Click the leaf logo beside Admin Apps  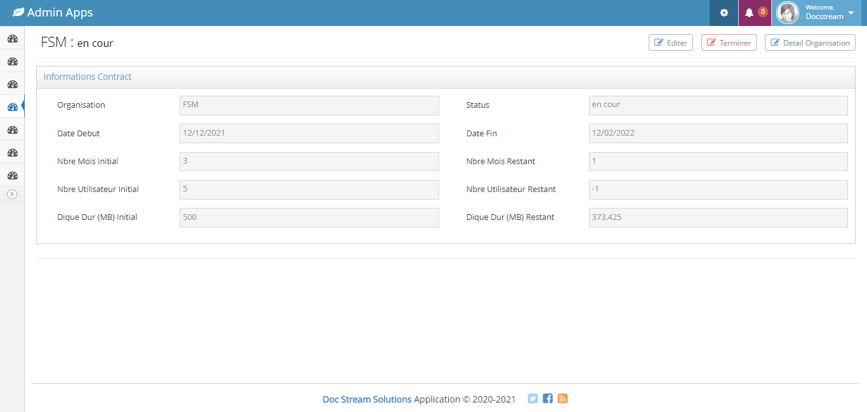pos(18,13)
